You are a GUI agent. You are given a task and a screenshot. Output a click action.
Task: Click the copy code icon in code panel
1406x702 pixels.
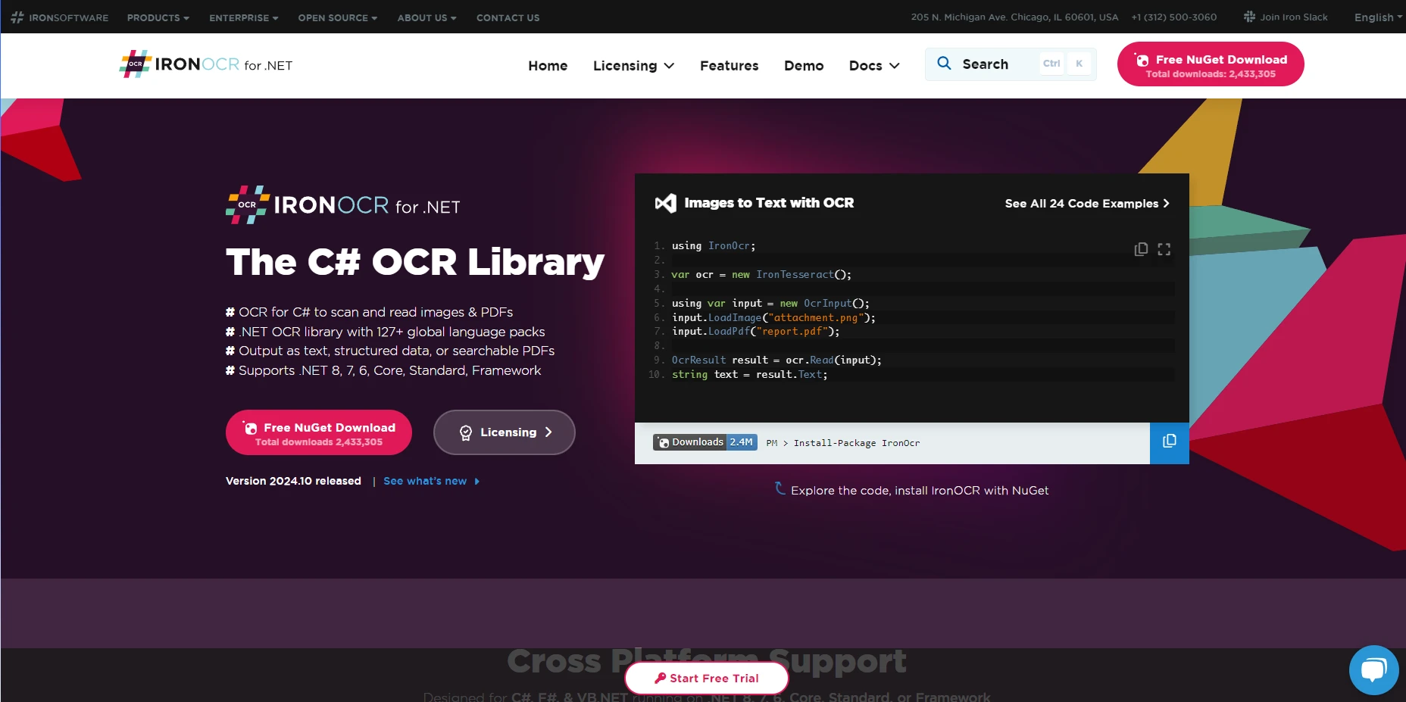point(1141,249)
